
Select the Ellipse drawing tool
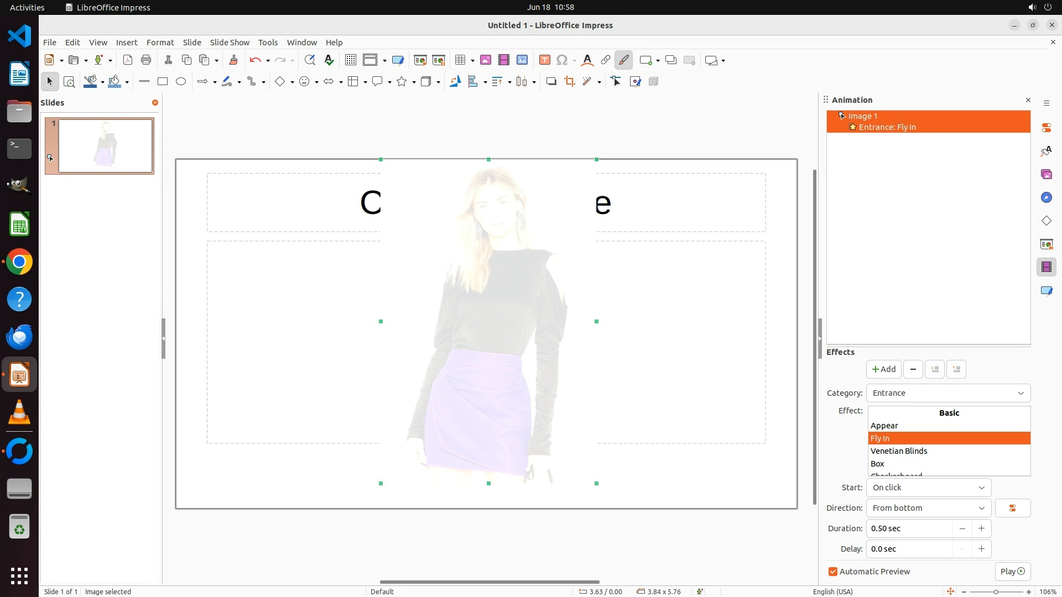tap(181, 82)
